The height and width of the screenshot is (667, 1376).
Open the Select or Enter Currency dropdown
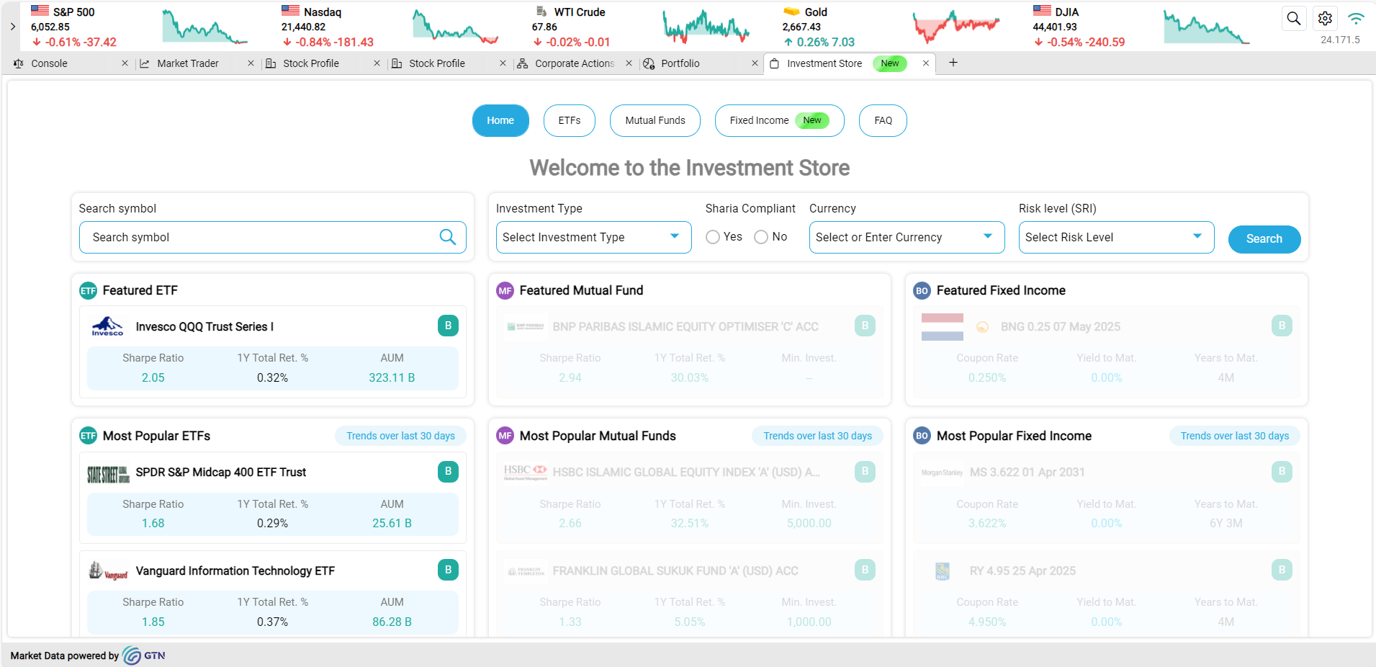(x=907, y=237)
